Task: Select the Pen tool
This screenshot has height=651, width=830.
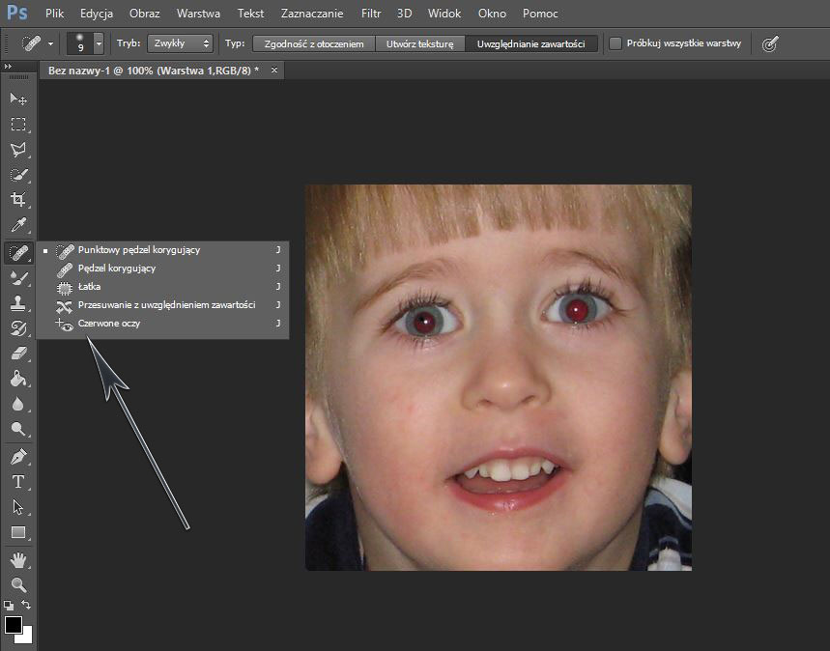Action: (18, 456)
